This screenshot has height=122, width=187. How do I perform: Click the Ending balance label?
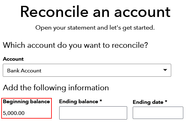(78, 102)
